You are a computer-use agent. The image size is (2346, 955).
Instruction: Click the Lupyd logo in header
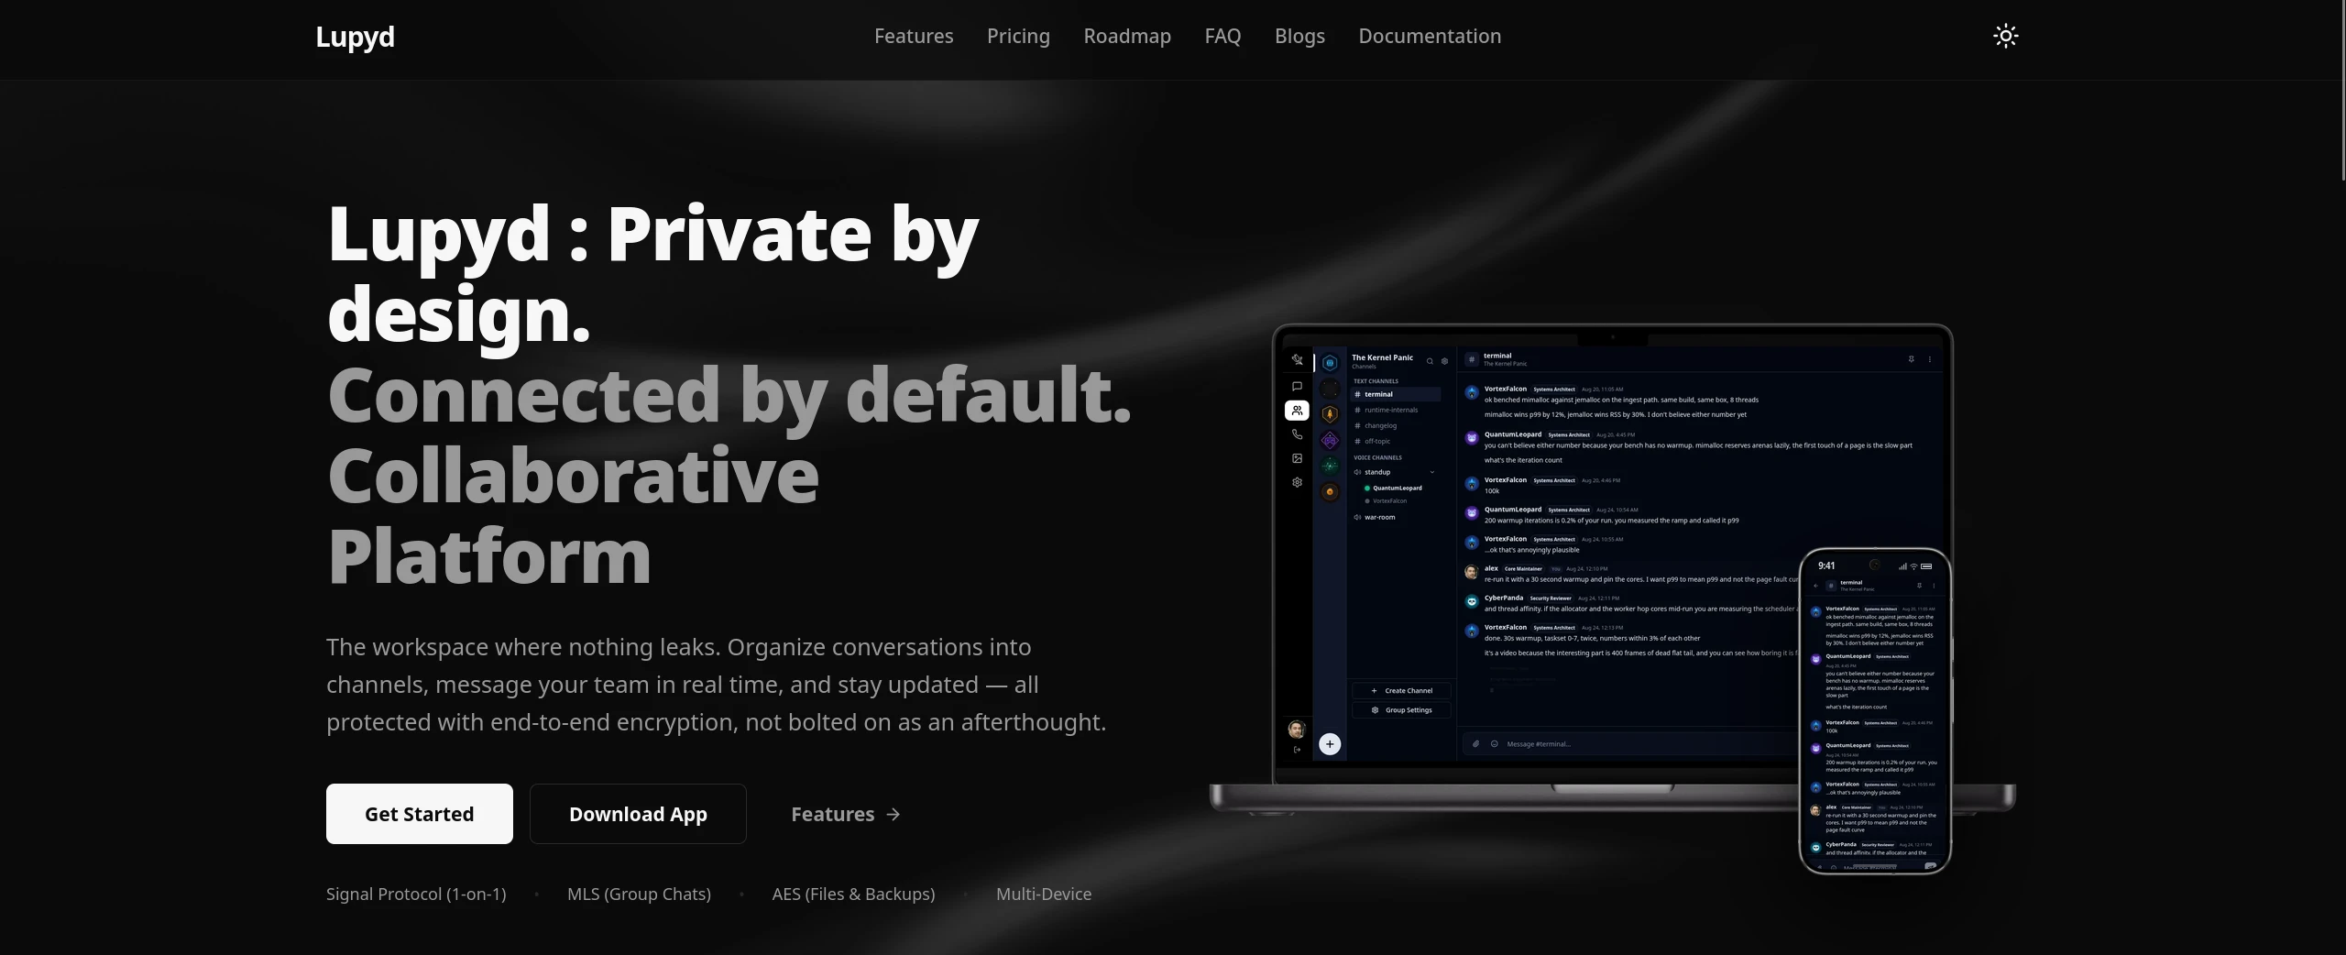[x=355, y=36]
